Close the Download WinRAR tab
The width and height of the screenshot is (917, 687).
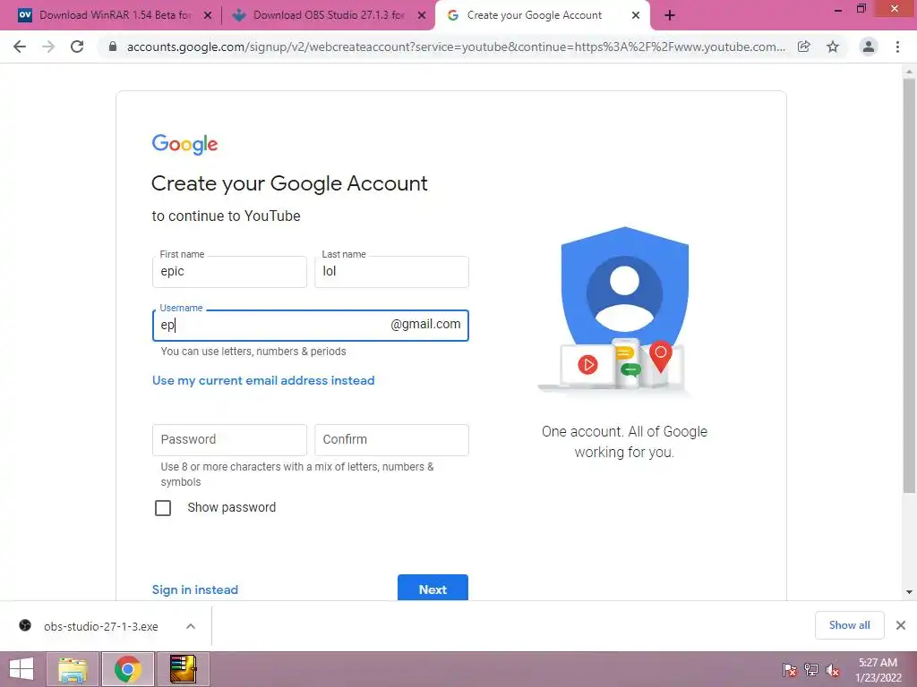coord(208,15)
